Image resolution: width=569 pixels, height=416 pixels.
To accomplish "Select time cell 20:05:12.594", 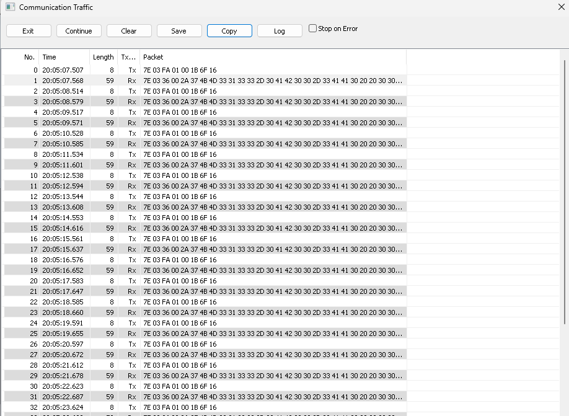I will pyautogui.click(x=63, y=186).
